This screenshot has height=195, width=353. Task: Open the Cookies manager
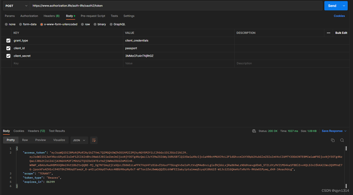[x=339, y=16]
